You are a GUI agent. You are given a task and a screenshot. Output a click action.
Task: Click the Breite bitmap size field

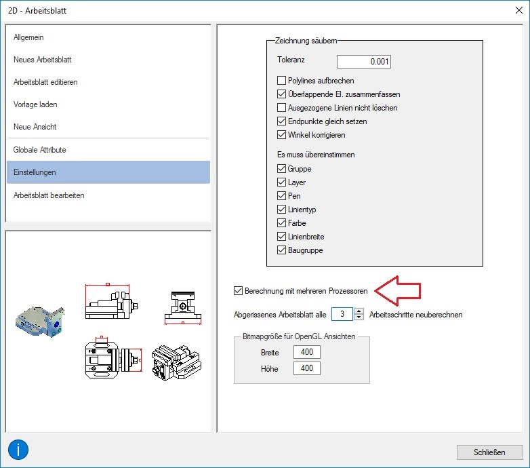pos(306,353)
